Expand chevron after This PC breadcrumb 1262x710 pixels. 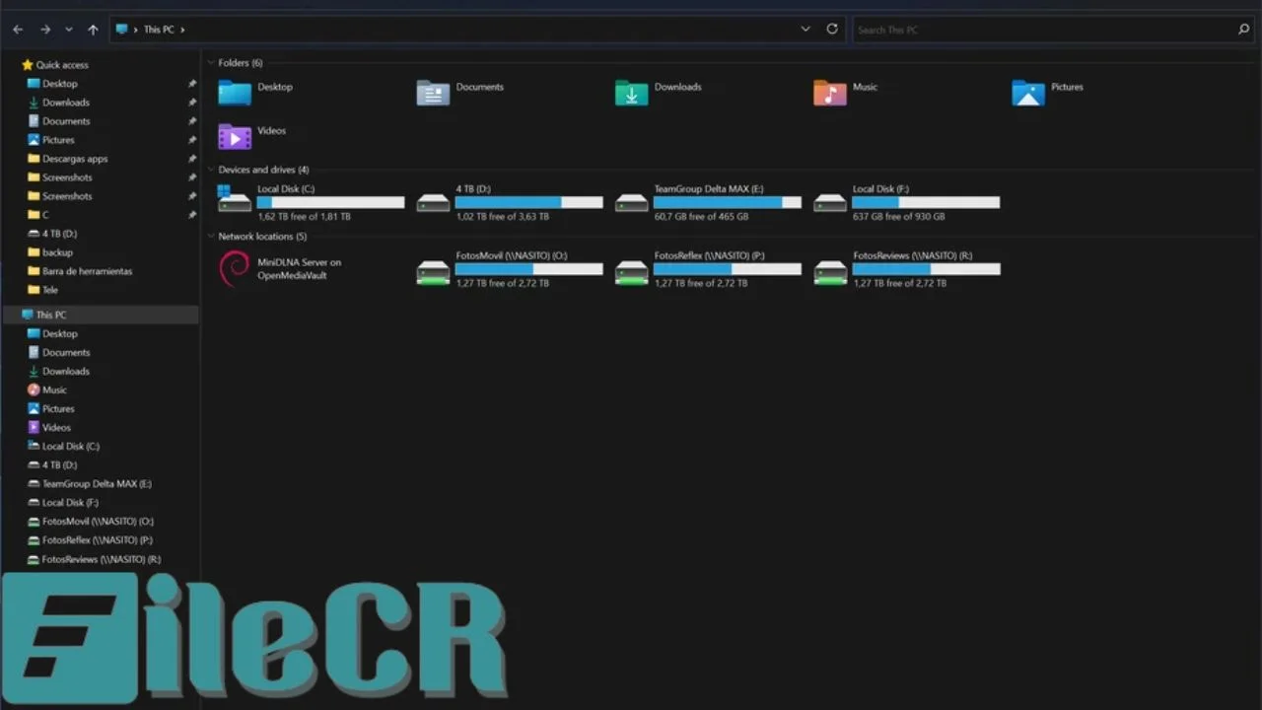pyautogui.click(x=182, y=30)
